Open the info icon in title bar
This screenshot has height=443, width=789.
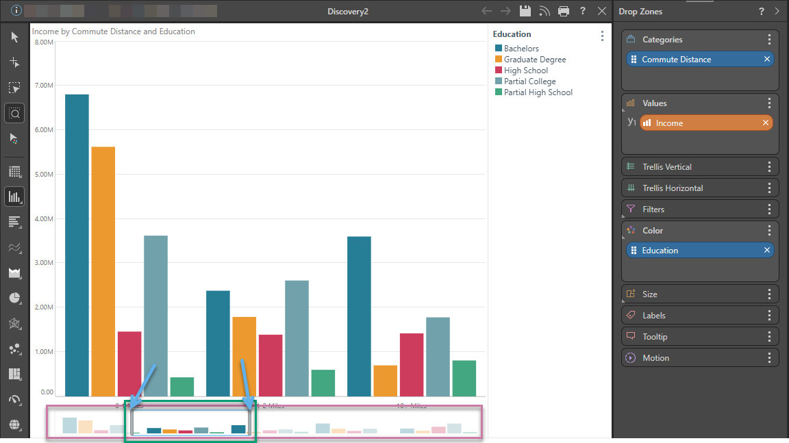click(16, 11)
